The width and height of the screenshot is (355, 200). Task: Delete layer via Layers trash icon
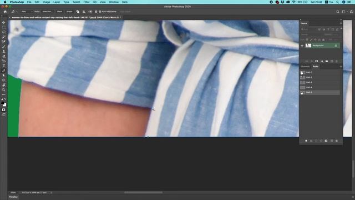337,61
